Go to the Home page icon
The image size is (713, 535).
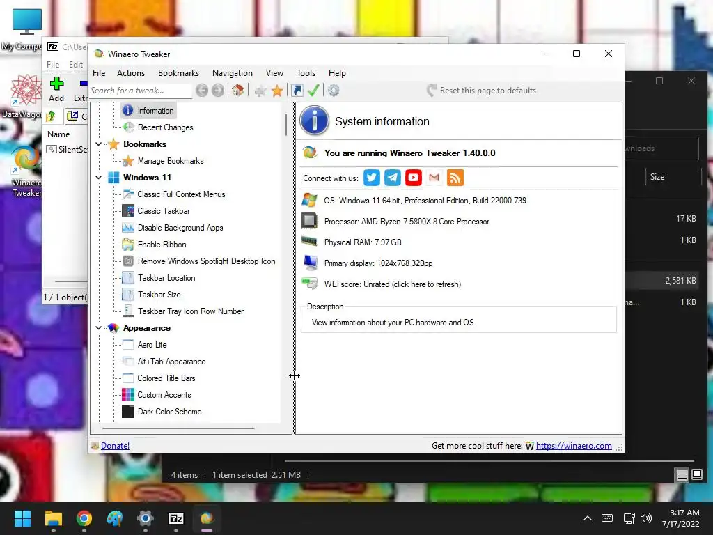238,90
